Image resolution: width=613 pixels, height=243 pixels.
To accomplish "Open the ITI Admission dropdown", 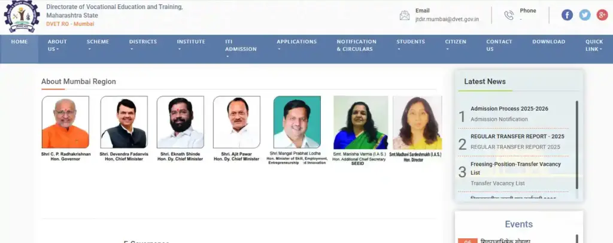I will point(241,49).
